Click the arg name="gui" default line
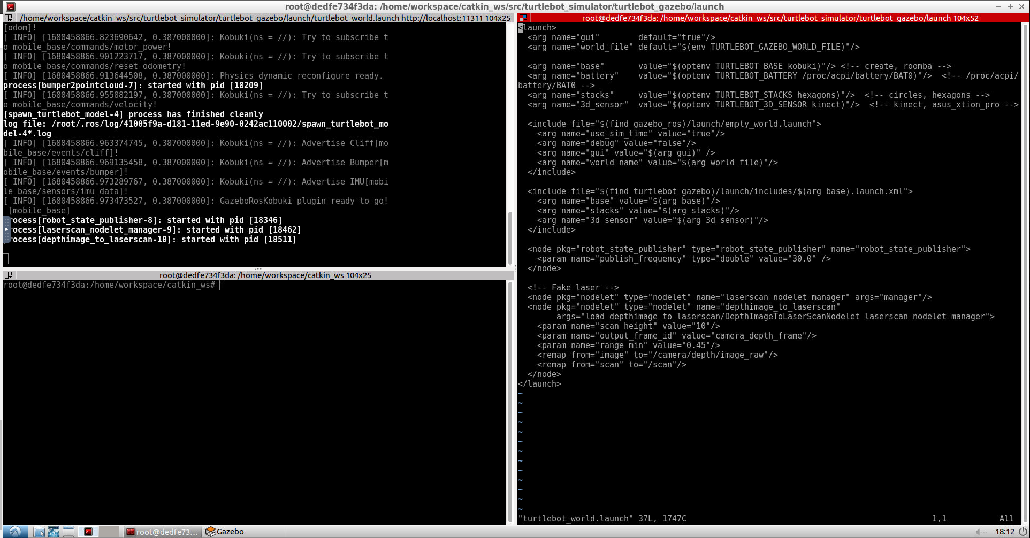The height and width of the screenshot is (538, 1030). pyautogui.click(x=621, y=37)
